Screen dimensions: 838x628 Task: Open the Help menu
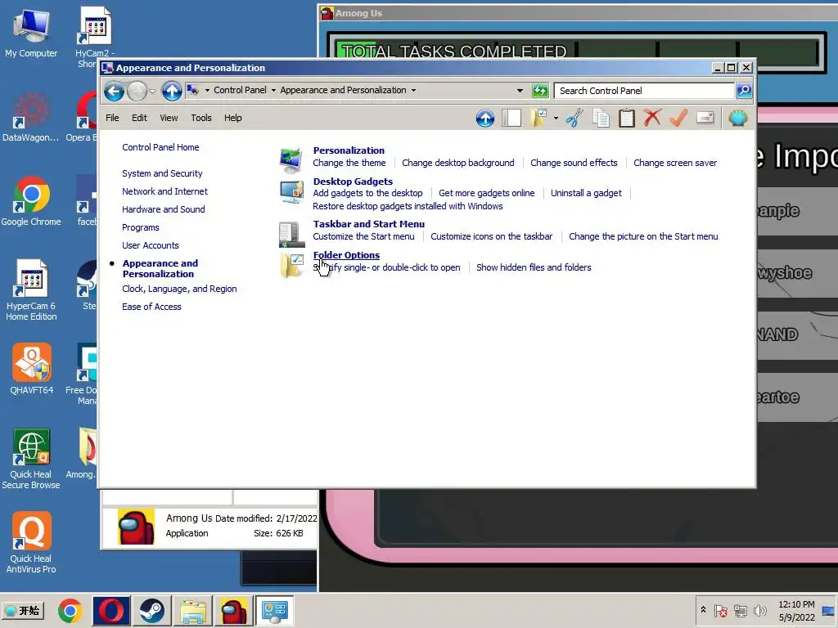point(232,118)
